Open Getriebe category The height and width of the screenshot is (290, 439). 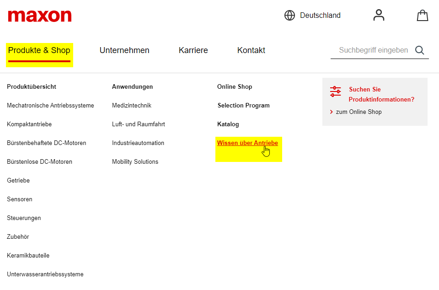tap(18, 181)
